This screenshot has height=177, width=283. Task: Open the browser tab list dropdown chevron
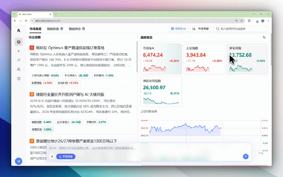14,14
